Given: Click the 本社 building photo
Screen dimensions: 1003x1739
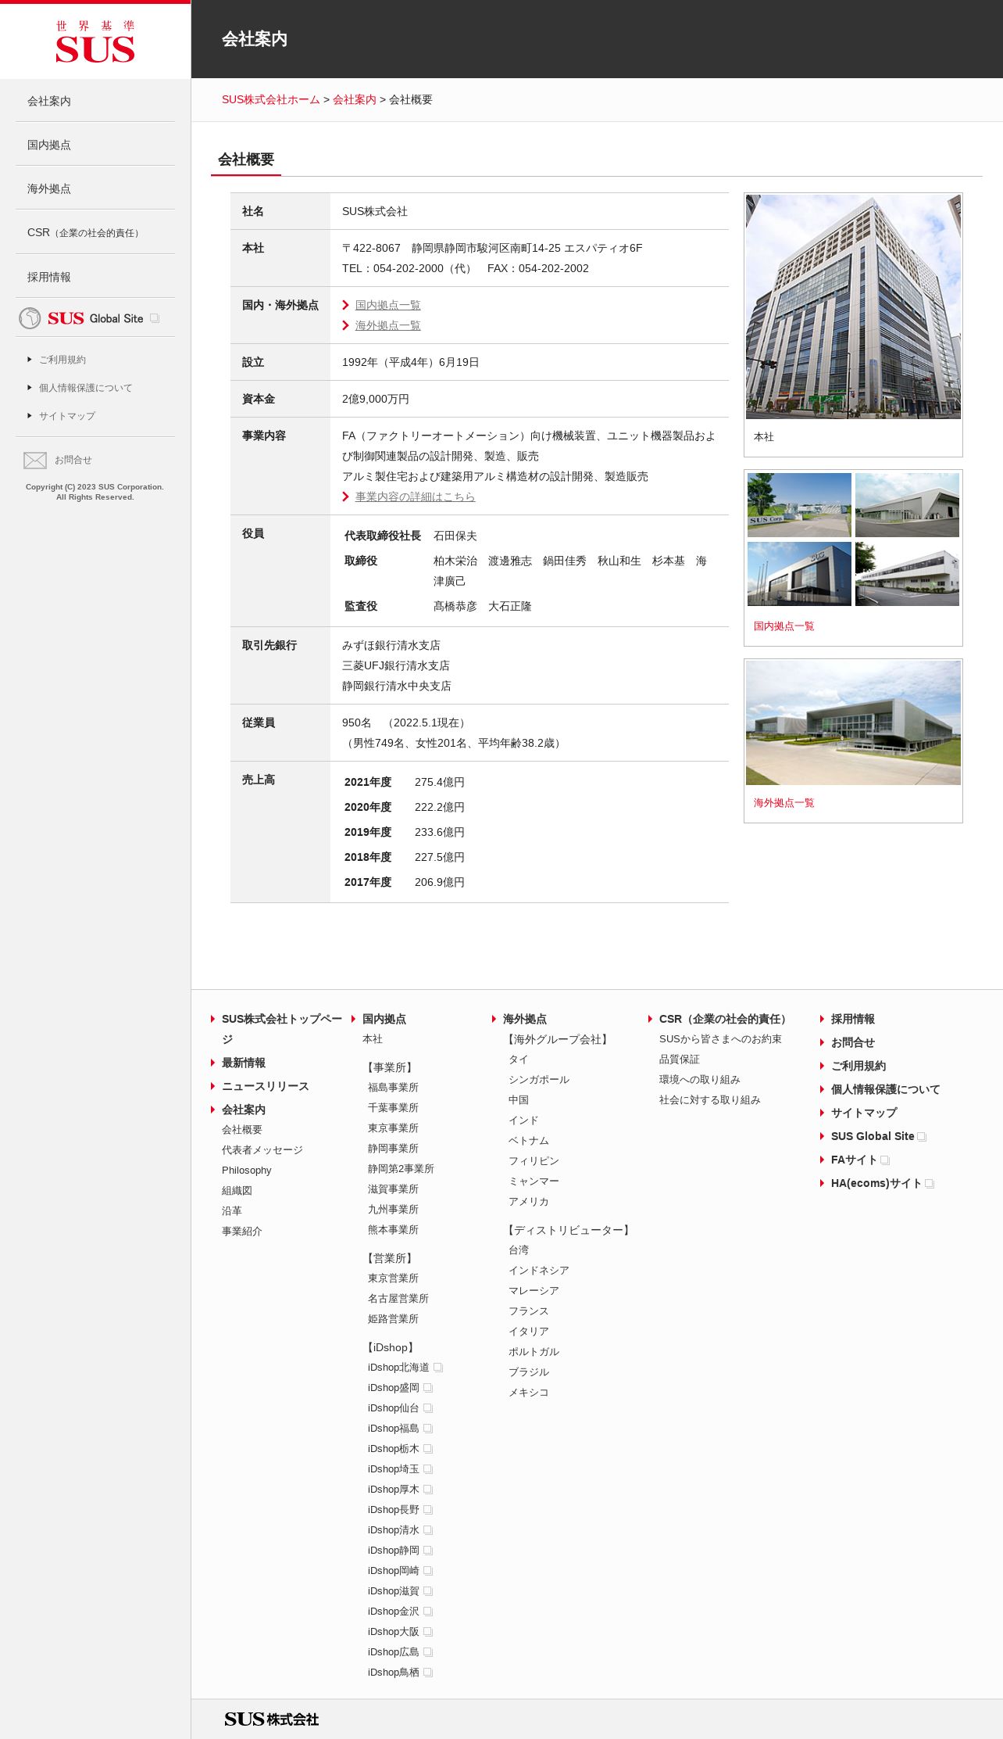Looking at the screenshot, I should click(x=853, y=307).
